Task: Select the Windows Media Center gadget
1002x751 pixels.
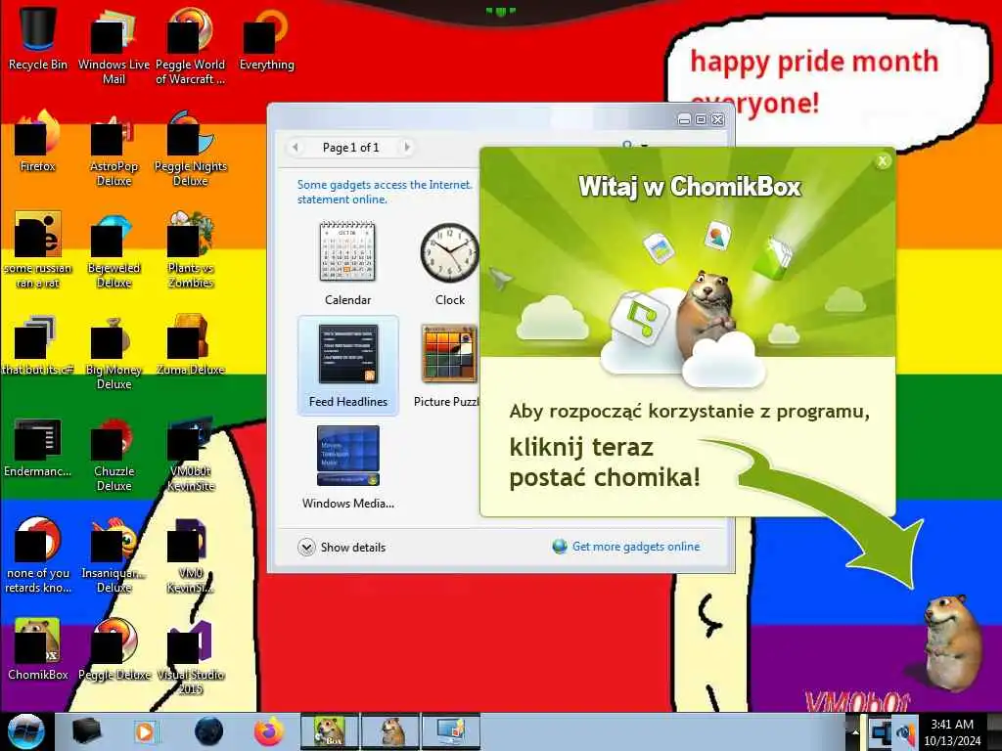Action: point(347,466)
